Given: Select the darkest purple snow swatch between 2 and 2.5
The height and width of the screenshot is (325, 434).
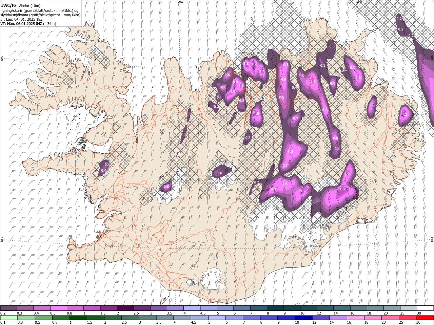Looking at the screenshot, I should pyautogui.click(x=125, y=308).
